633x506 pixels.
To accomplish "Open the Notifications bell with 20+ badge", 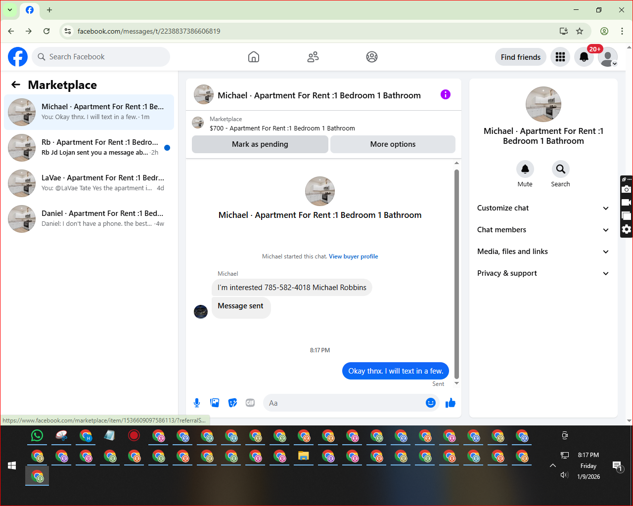I will click(584, 57).
